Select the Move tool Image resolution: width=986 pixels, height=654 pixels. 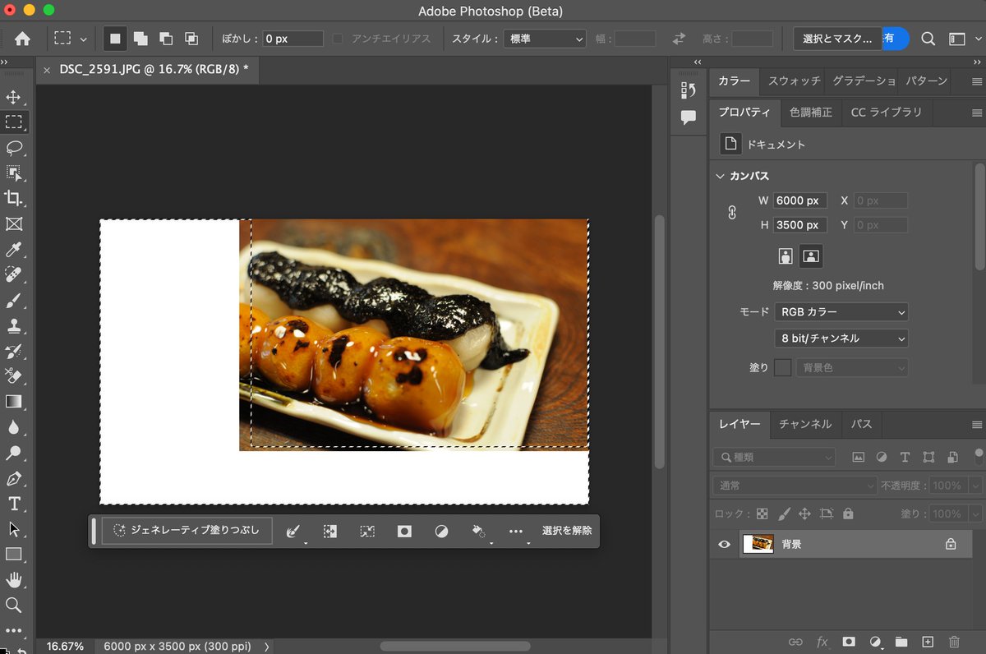(x=14, y=97)
